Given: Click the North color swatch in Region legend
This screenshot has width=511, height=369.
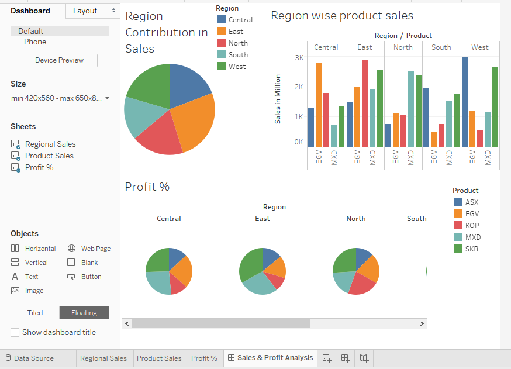Looking at the screenshot, I should (222, 43).
